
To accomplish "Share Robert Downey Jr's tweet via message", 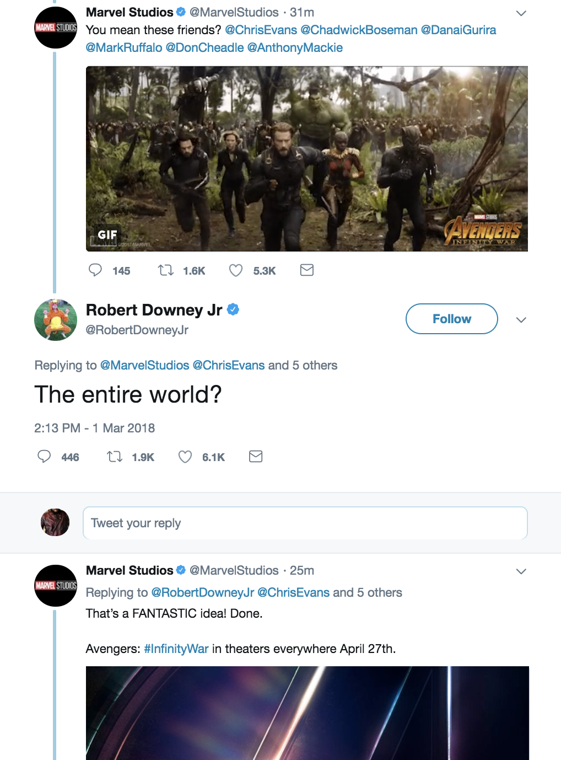I will coord(256,456).
